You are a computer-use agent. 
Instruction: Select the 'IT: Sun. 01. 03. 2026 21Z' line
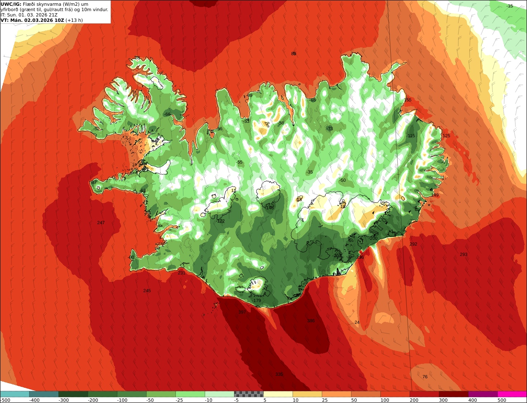point(26,15)
